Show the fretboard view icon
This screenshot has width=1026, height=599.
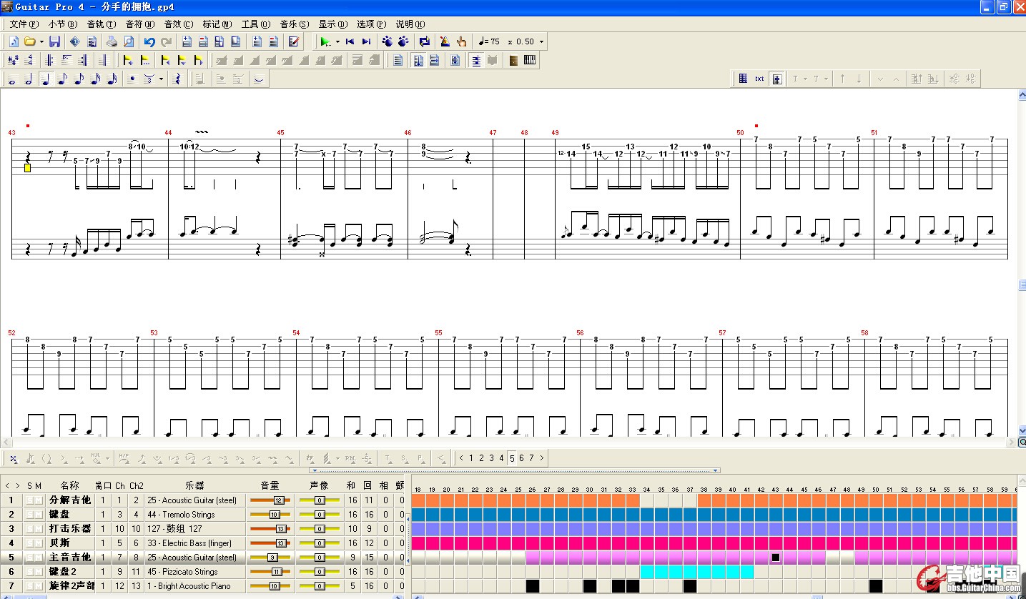513,61
